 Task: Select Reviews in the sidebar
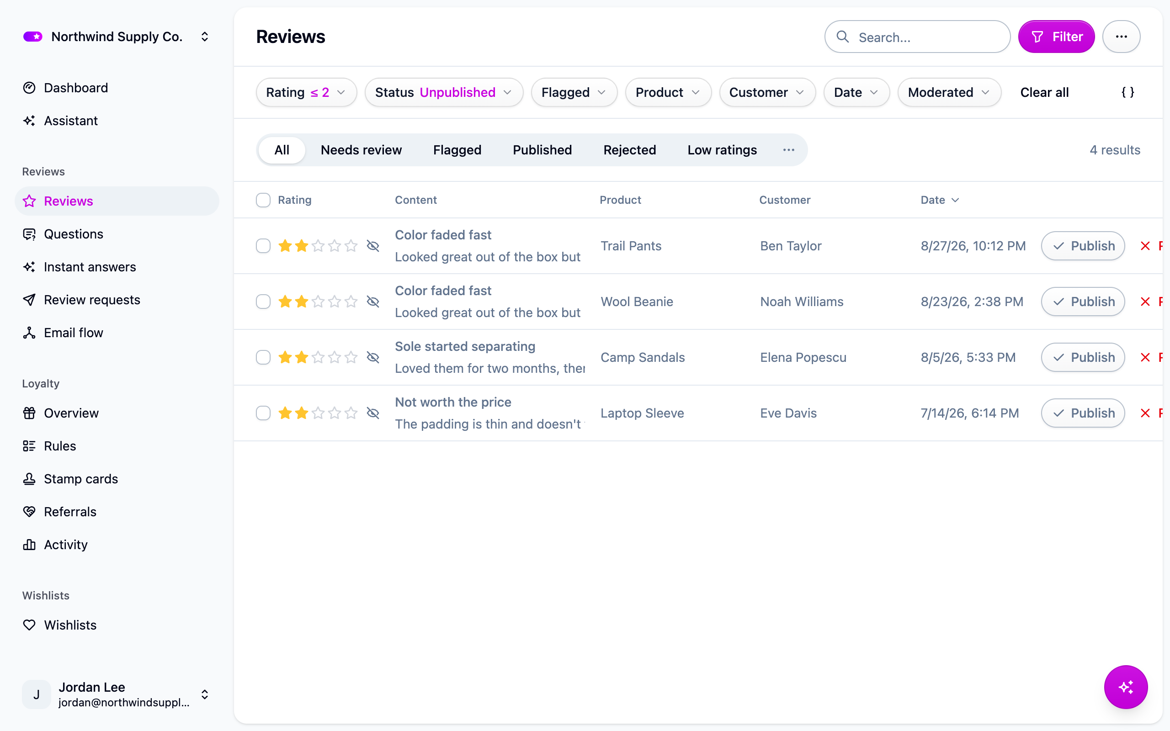(x=117, y=201)
